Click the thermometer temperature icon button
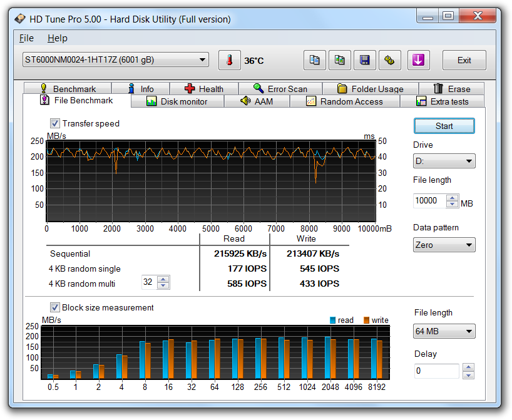 point(230,61)
